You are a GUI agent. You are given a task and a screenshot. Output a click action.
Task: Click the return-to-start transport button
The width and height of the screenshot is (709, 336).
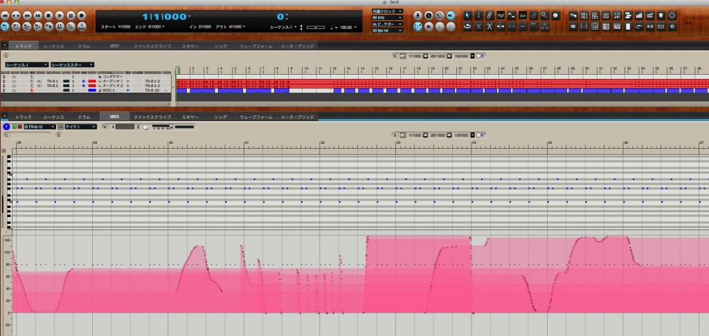tap(38, 16)
